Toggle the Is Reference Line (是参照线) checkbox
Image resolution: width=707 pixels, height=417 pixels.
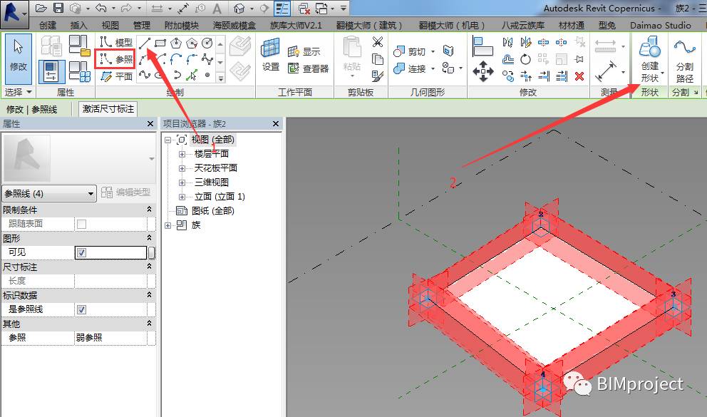(82, 309)
